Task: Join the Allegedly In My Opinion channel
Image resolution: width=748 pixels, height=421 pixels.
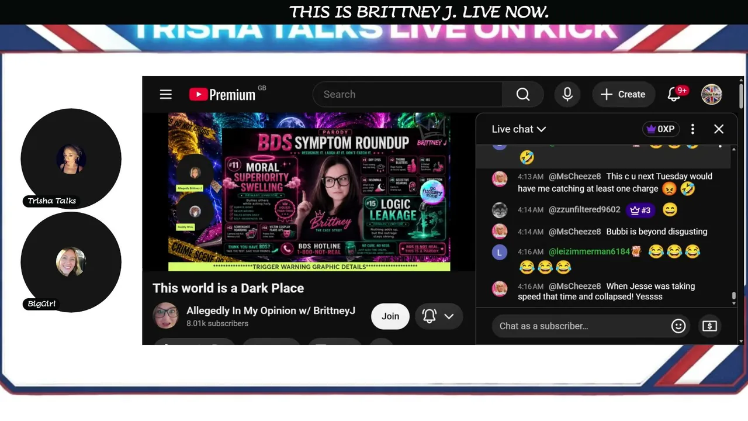Action: coord(390,316)
